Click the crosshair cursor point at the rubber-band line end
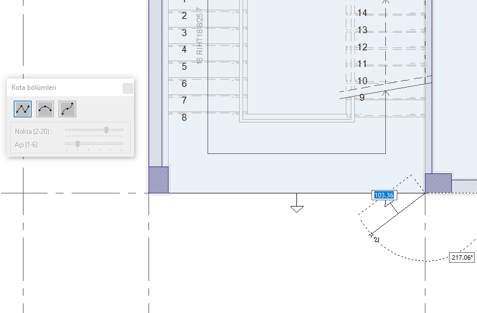The image size is (477, 313). [371, 235]
